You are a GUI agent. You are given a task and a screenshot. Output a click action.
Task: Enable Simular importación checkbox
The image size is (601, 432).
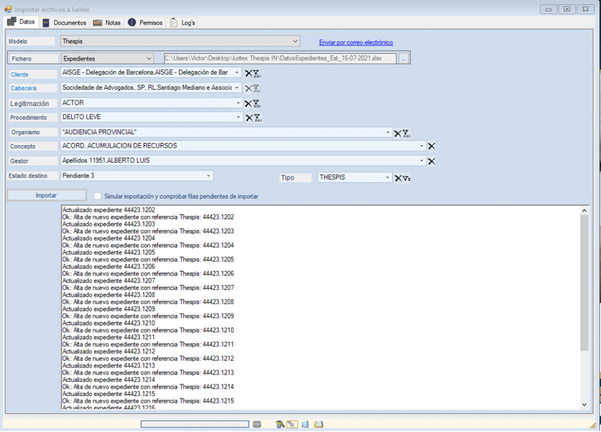pyautogui.click(x=98, y=196)
